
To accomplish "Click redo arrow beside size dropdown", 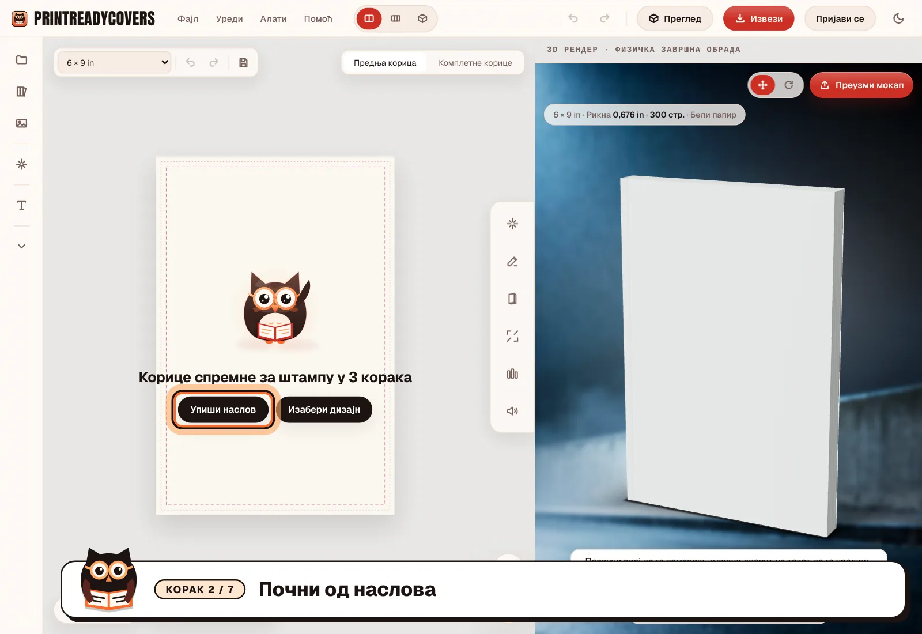I will [214, 63].
